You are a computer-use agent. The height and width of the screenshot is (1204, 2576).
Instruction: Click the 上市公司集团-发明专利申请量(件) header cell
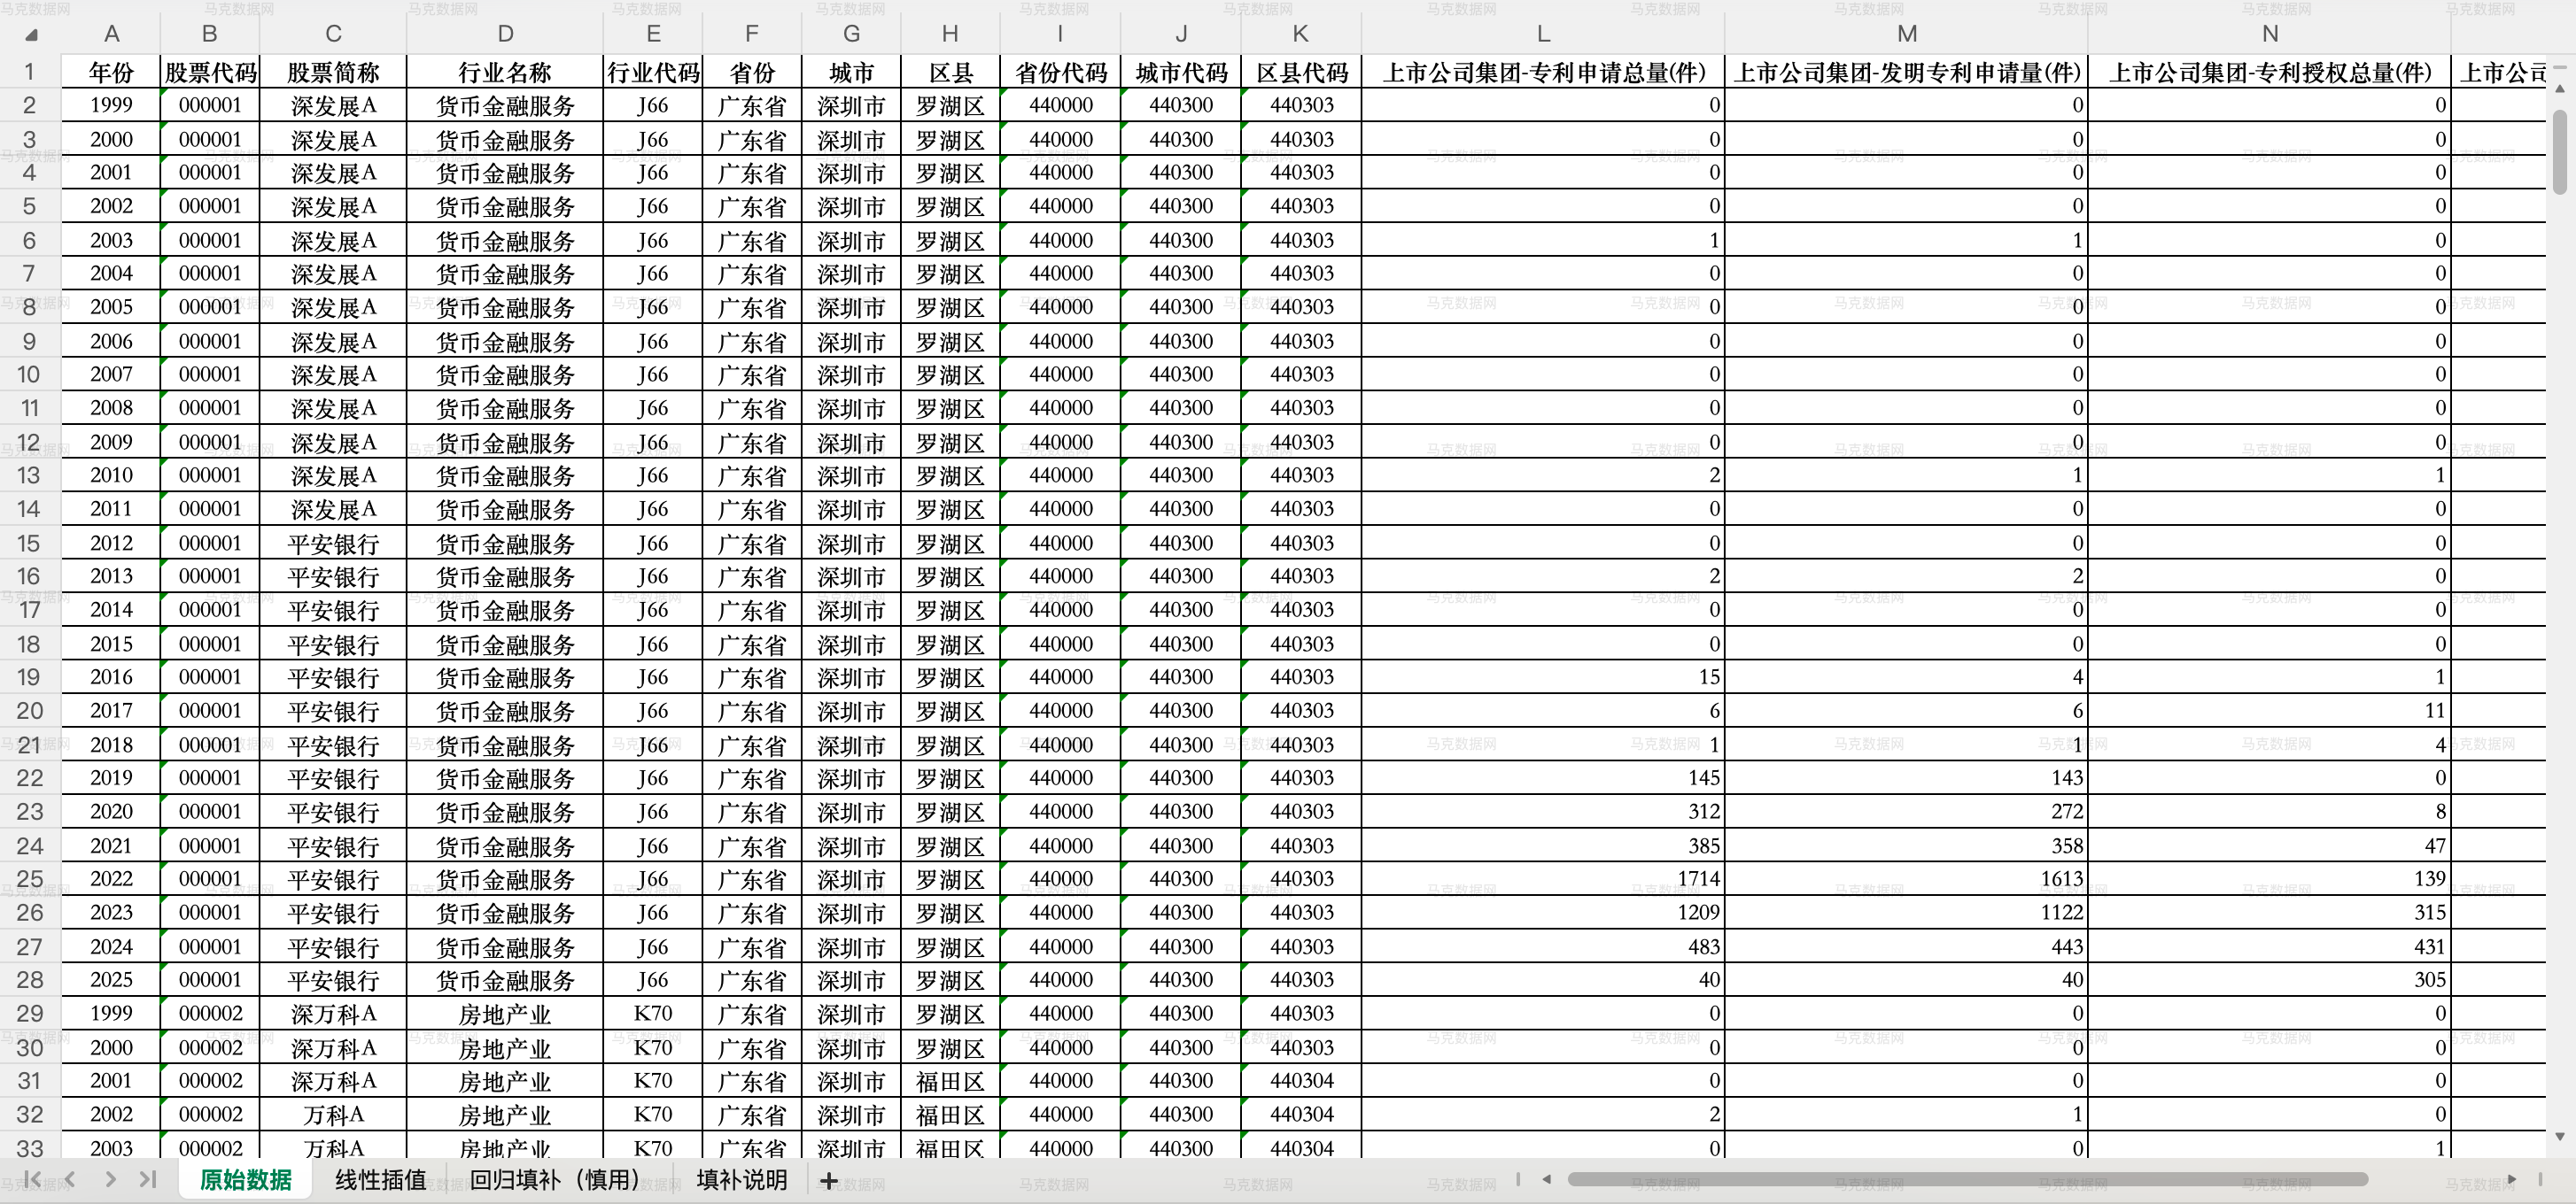click(1906, 72)
